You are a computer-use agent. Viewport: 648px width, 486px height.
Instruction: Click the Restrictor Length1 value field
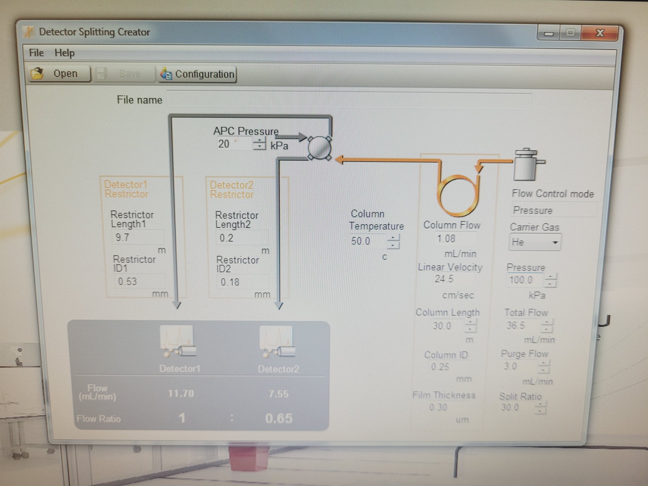click(137, 237)
